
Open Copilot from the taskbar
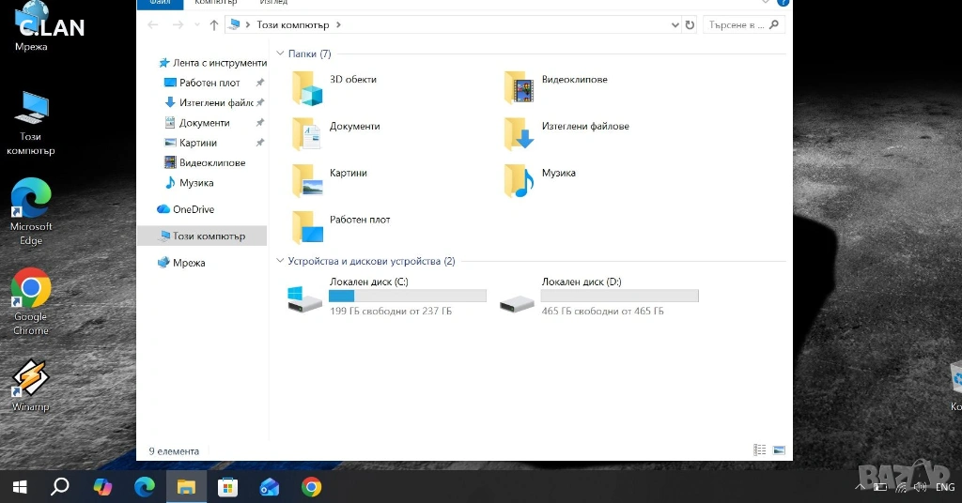click(102, 487)
